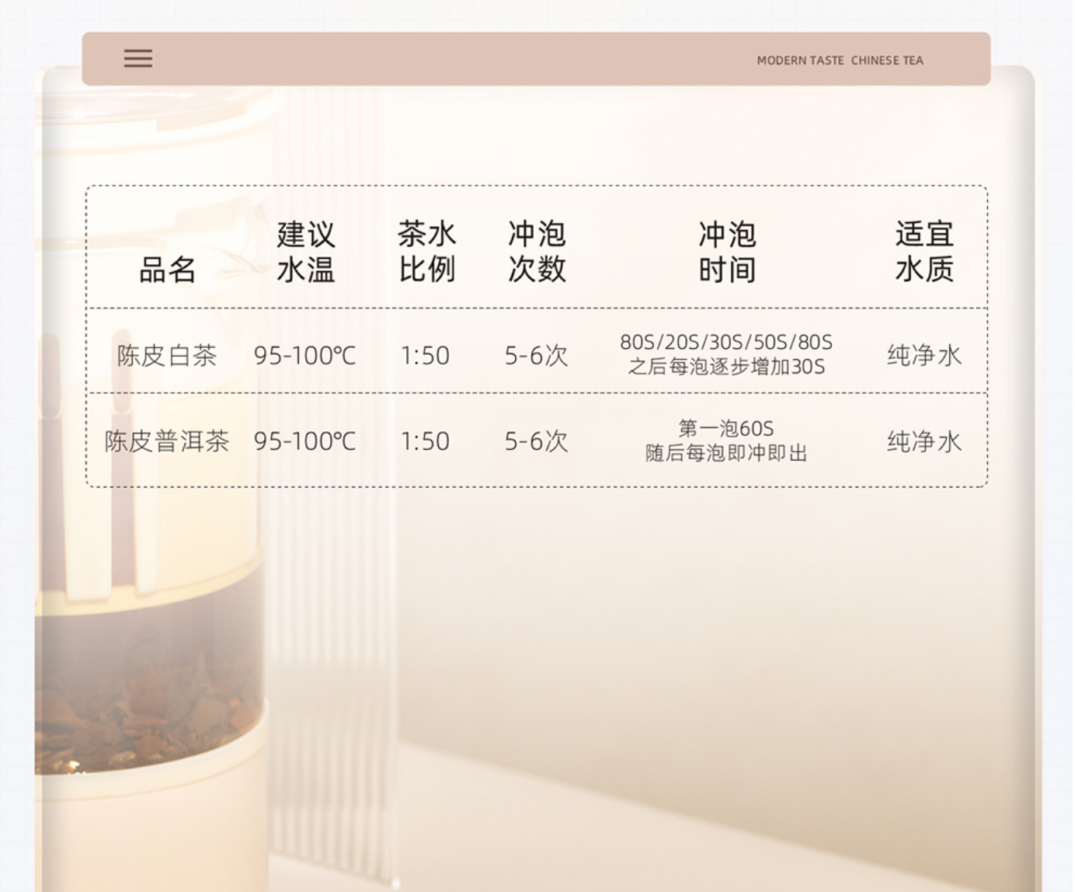Image resolution: width=1075 pixels, height=892 pixels.
Task: Select the 品名 column header
Action: 167,270
